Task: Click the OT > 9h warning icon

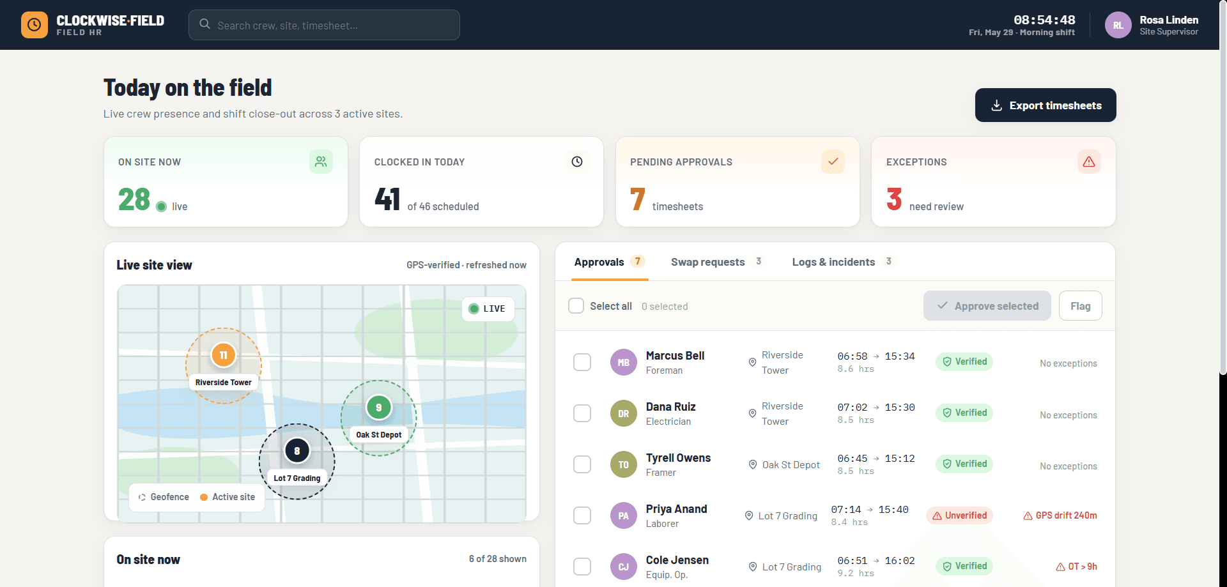Action: [1060, 567]
